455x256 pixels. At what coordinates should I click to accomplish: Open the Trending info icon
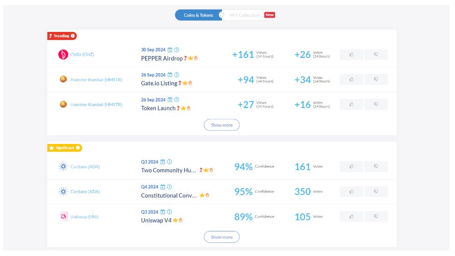click(73, 36)
